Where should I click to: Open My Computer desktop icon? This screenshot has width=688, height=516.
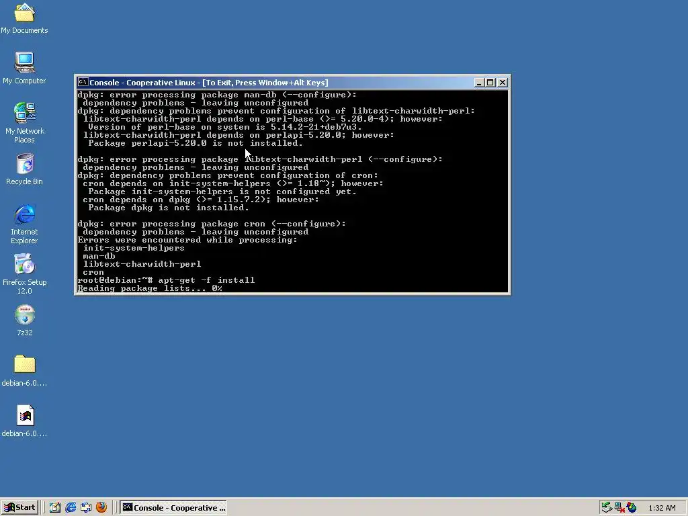24,68
